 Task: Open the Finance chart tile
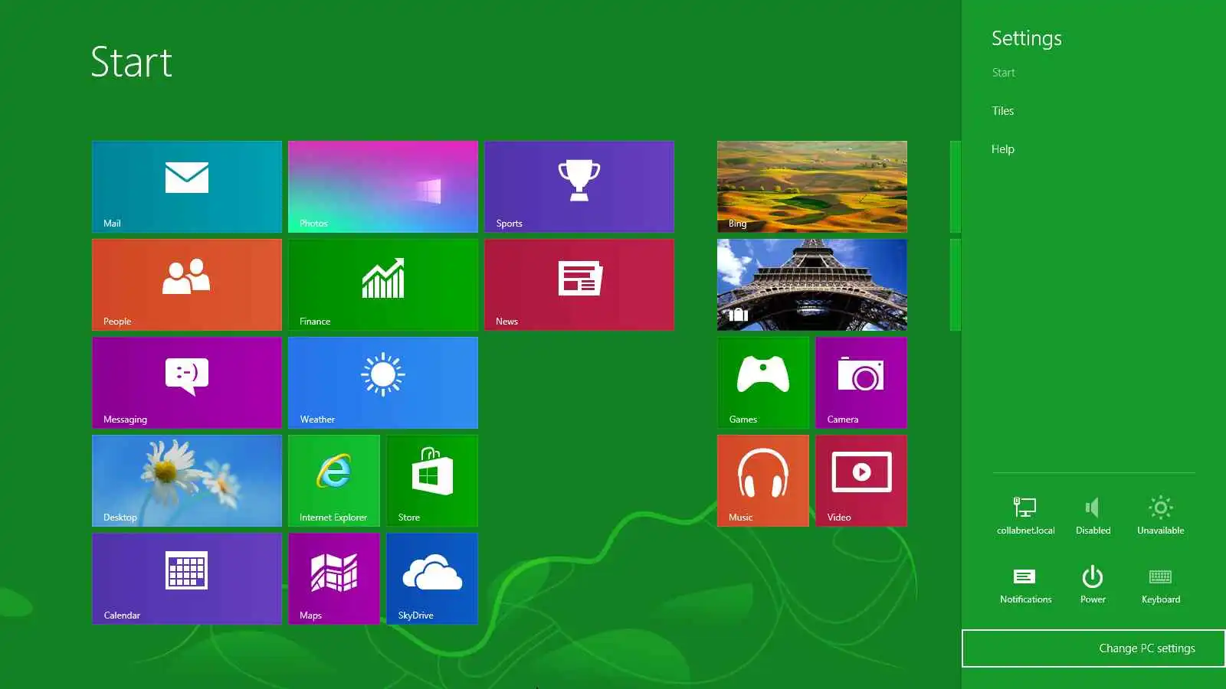tap(383, 285)
